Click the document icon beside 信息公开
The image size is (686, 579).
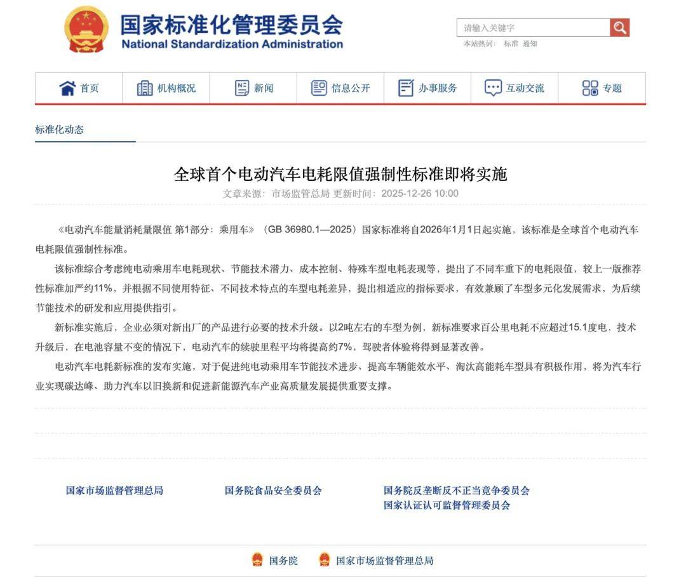(x=319, y=88)
